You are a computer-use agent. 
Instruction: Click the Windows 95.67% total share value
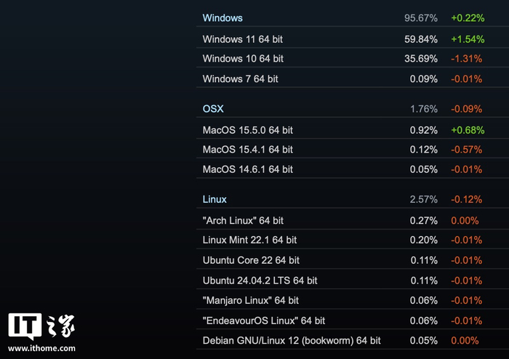[x=421, y=17]
